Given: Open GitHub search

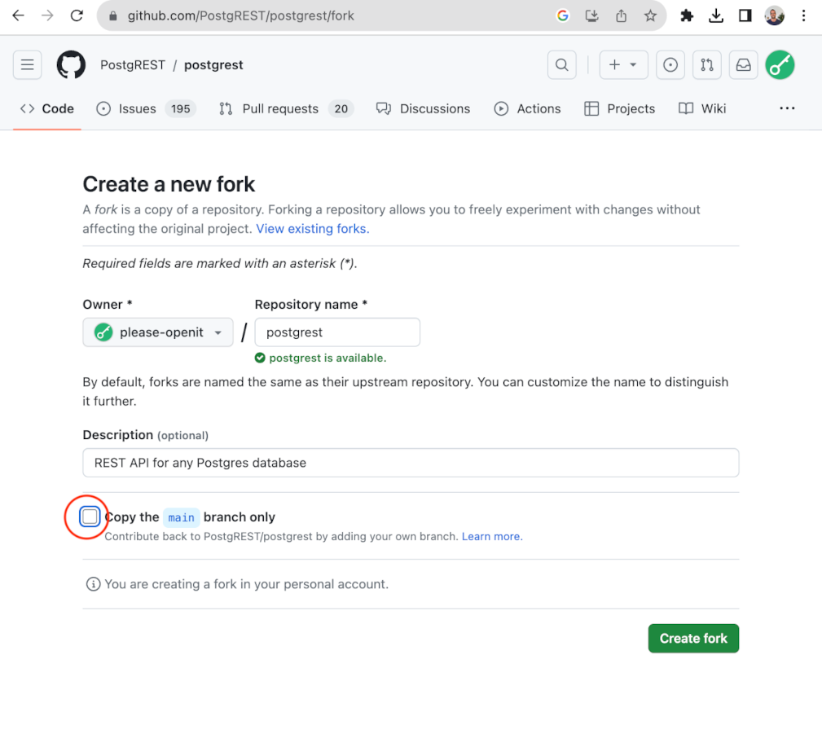Looking at the screenshot, I should 562,65.
